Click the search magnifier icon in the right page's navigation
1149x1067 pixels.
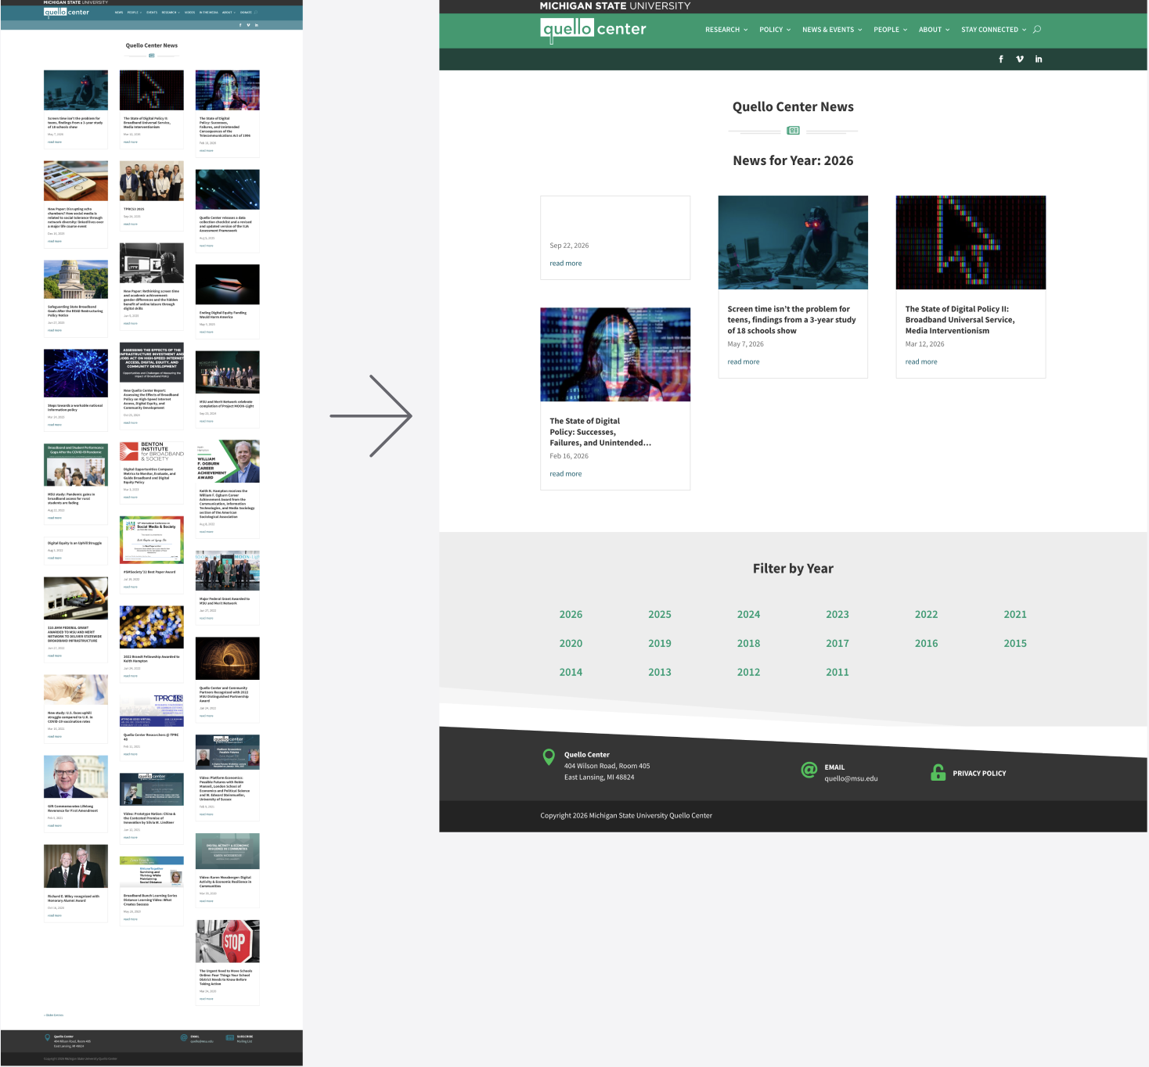(x=1037, y=30)
